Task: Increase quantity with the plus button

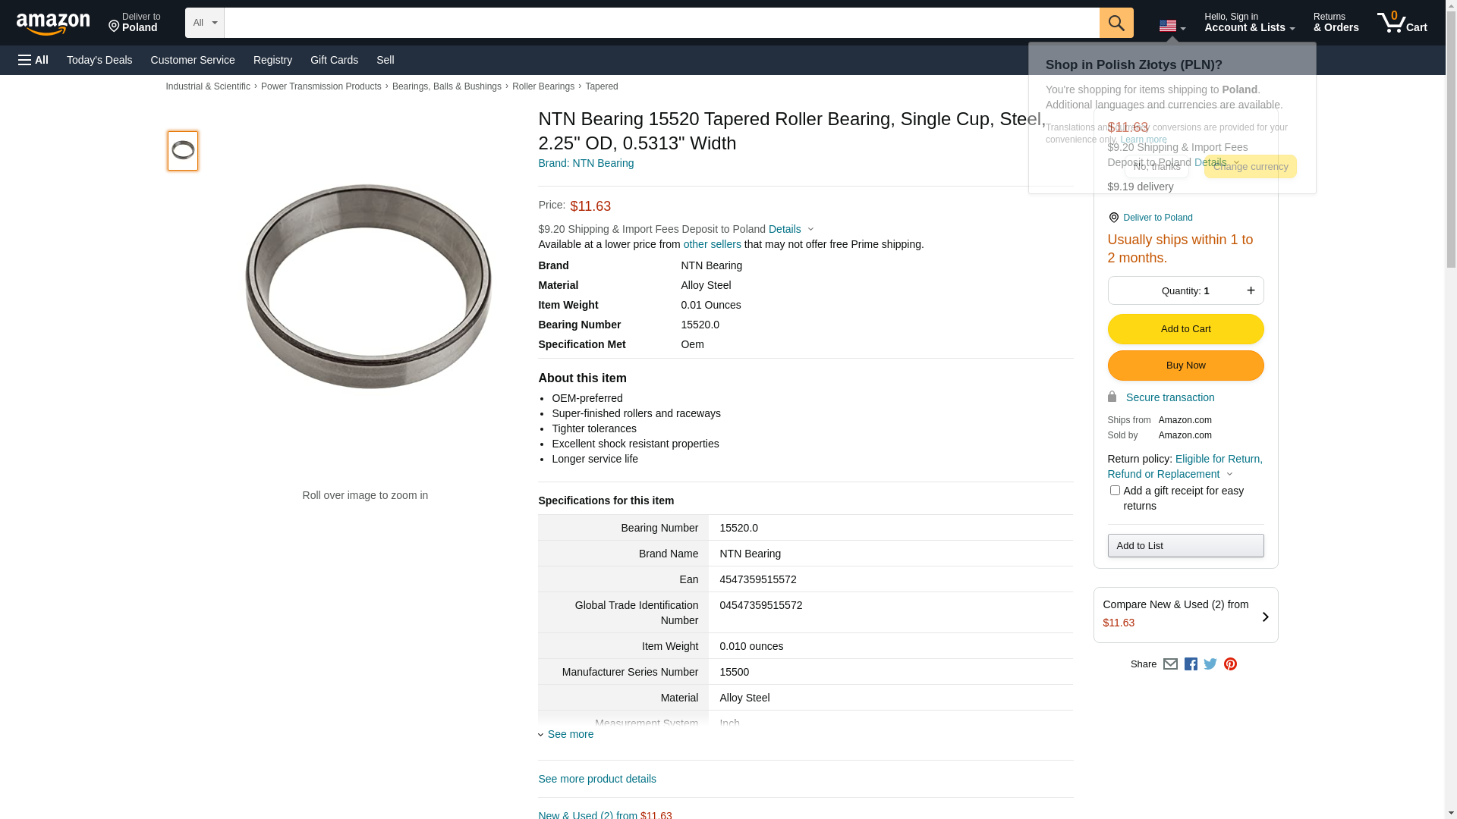Action: [x=1251, y=290]
